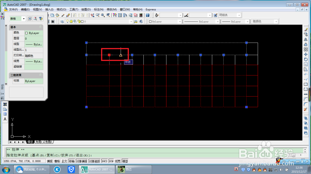This screenshot has height=174, width=311.
Task: Toggle 对象捕捉 object snap in status bar
Action: 82,161
